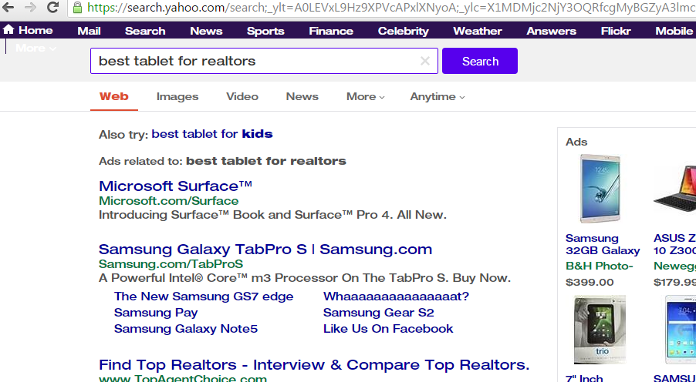Click the browser back arrow
696x382 pixels.
click(8, 8)
